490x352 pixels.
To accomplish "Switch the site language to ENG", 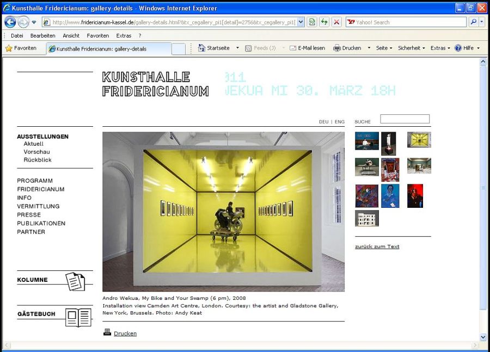I will 340,122.
